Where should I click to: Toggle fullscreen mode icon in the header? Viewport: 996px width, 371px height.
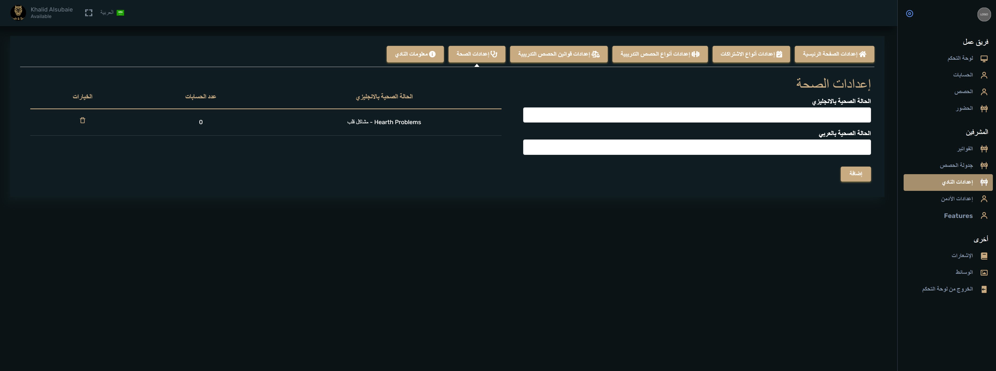click(88, 13)
